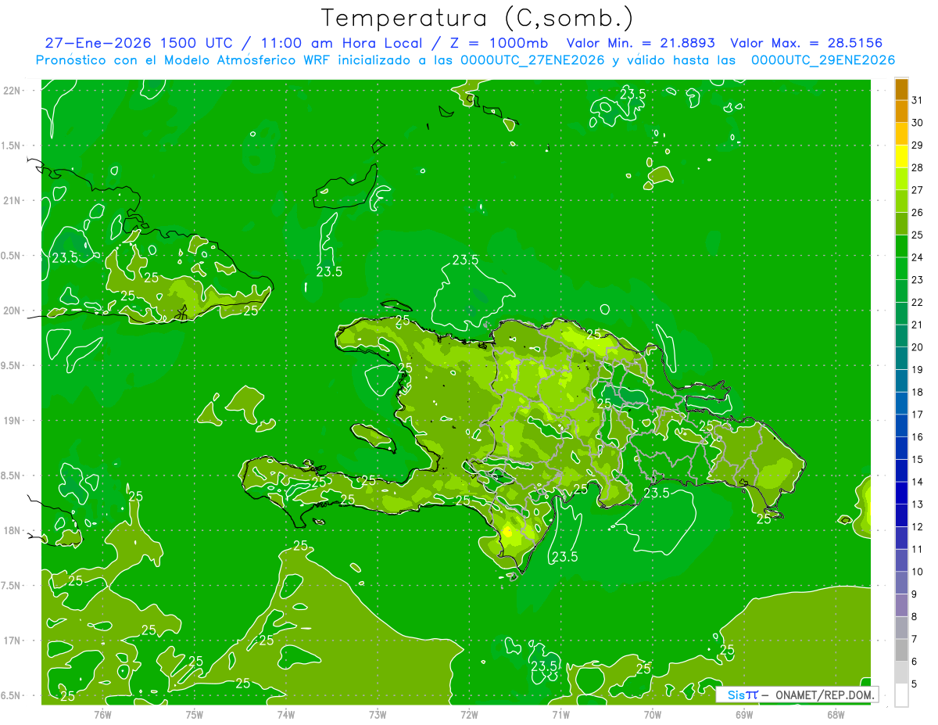Image resolution: width=938 pixels, height=725 pixels.
Task: Click the '73W' longitude axis label
Action: [x=378, y=714]
